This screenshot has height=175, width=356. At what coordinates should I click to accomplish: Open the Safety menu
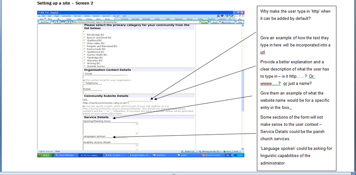point(87,16)
